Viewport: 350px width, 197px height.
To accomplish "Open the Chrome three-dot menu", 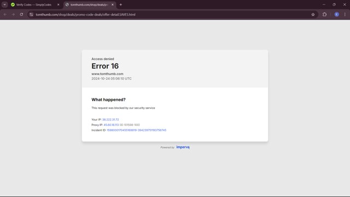I will click(345, 15).
